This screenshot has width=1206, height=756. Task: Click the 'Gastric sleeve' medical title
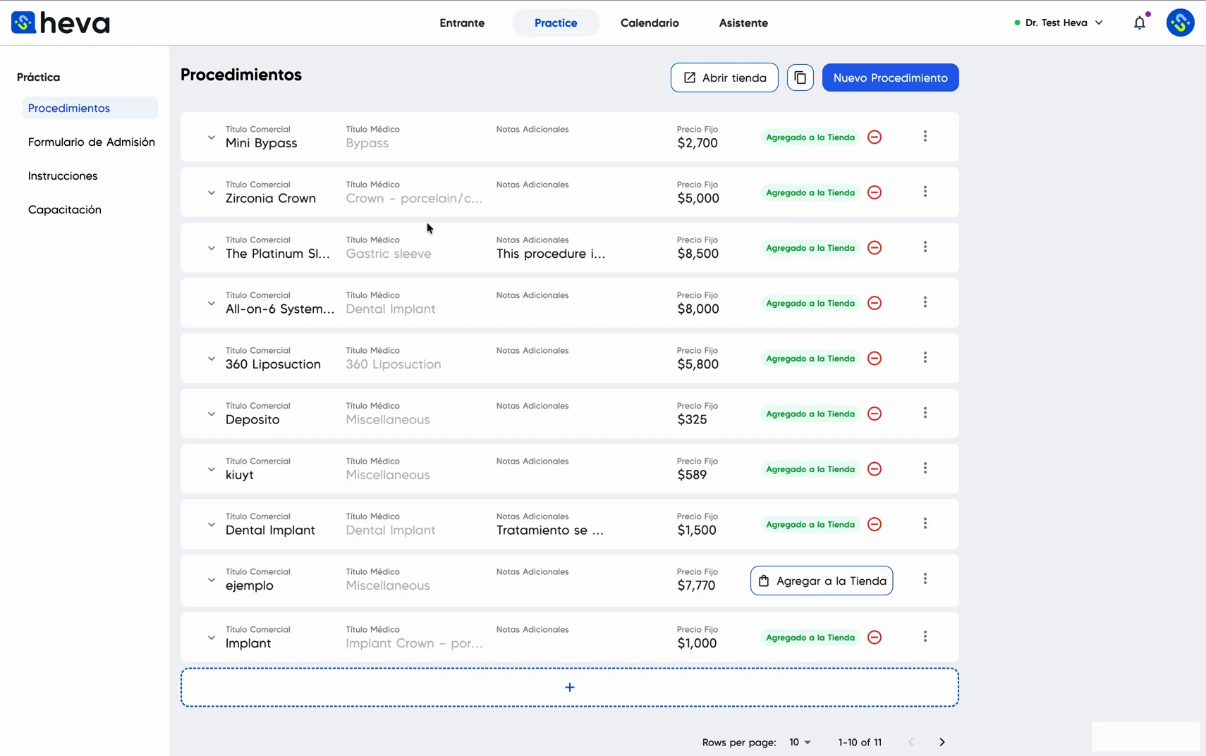tap(389, 254)
